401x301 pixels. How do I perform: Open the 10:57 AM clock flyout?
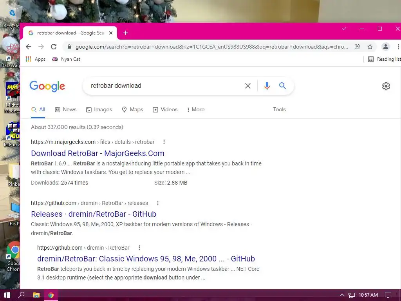point(368,295)
